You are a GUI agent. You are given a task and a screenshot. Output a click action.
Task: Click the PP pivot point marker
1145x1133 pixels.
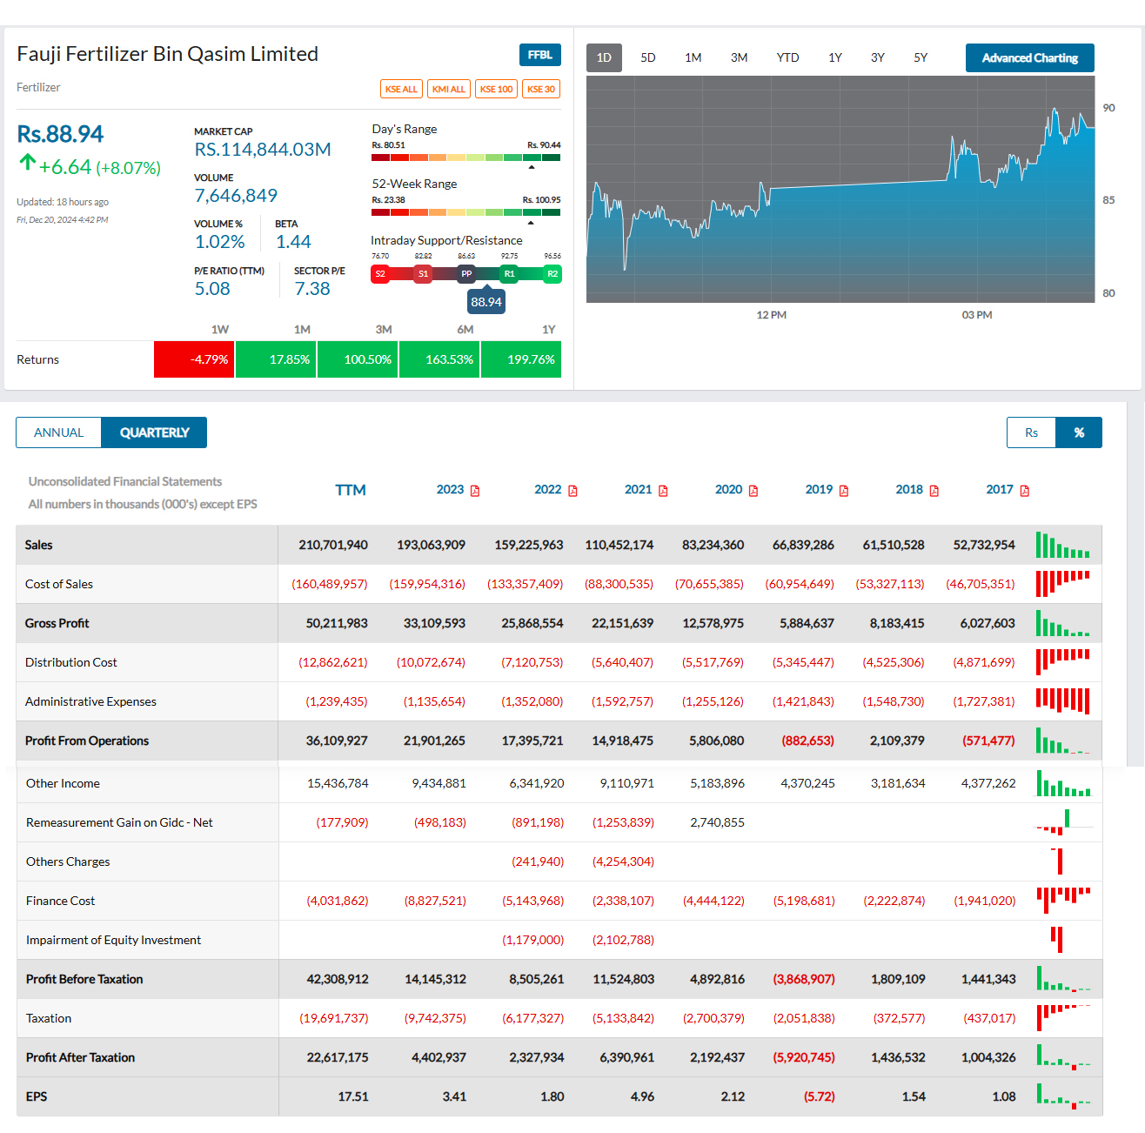point(466,274)
